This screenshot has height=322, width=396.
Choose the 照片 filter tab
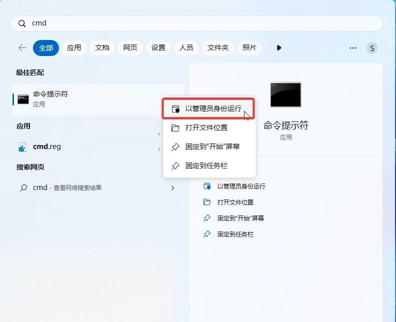tap(249, 47)
